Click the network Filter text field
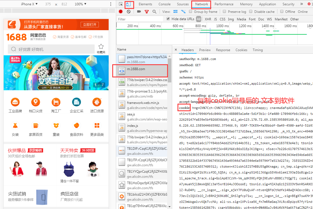This screenshot has width=313, height=209. coord(140,19)
